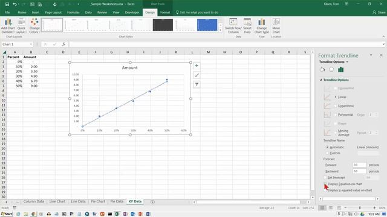
Task: Open the Formulas tab
Action: (73, 12)
